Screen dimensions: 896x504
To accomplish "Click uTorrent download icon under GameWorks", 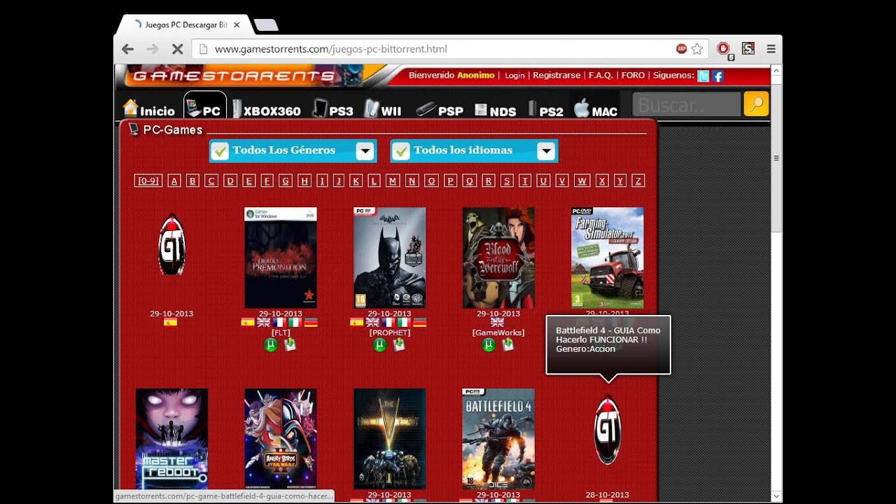I will [489, 344].
